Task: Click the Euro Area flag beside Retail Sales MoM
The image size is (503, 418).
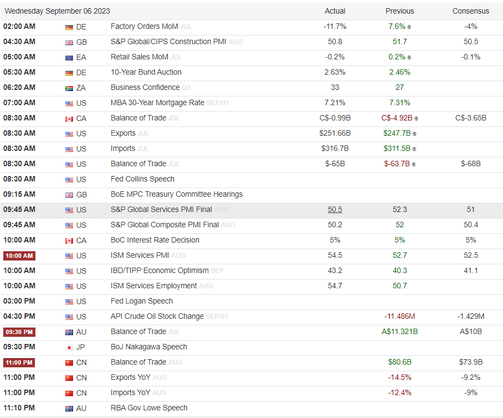Action: tap(69, 58)
